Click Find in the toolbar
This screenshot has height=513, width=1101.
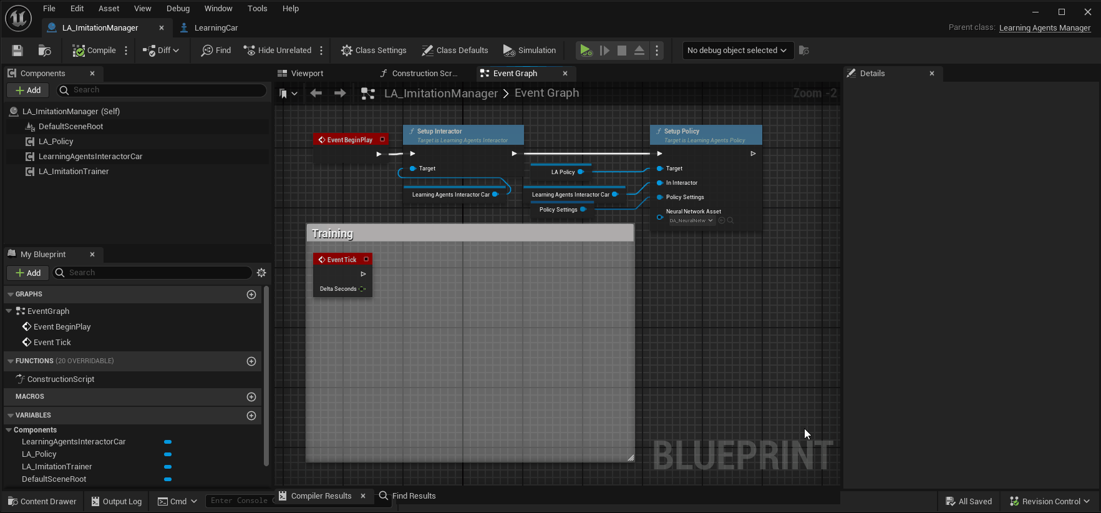(x=216, y=51)
